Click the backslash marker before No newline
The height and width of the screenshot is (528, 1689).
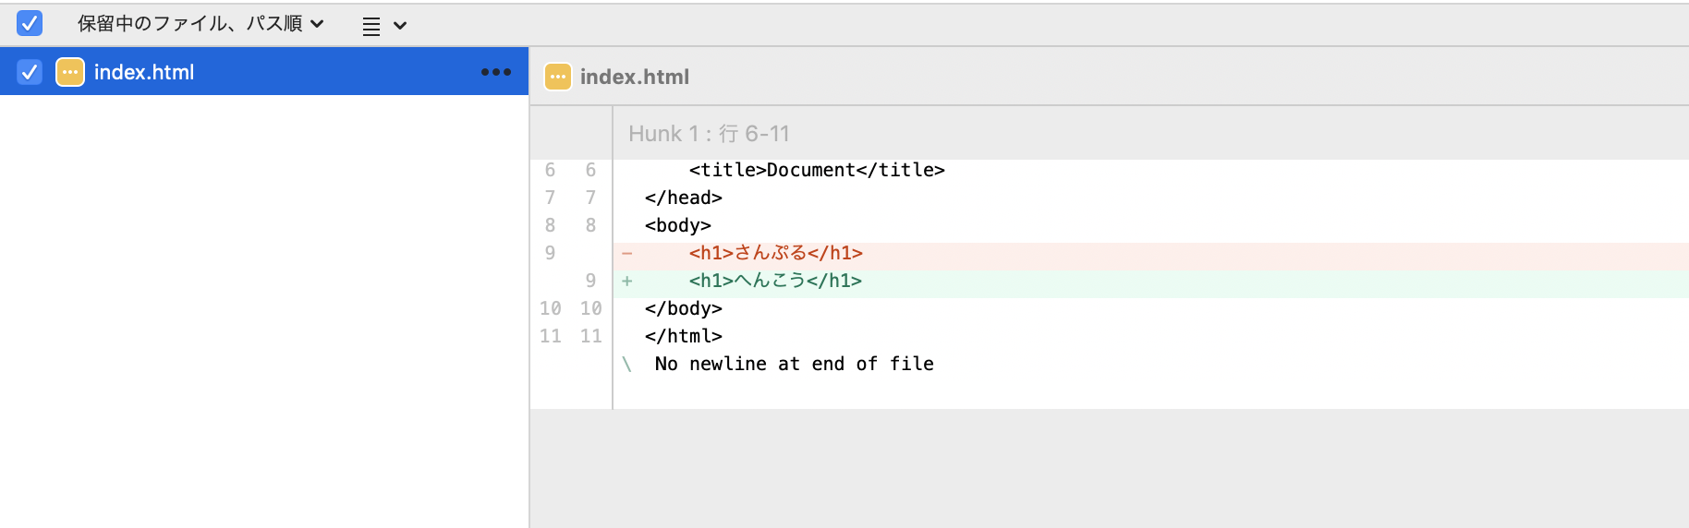(x=627, y=365)
